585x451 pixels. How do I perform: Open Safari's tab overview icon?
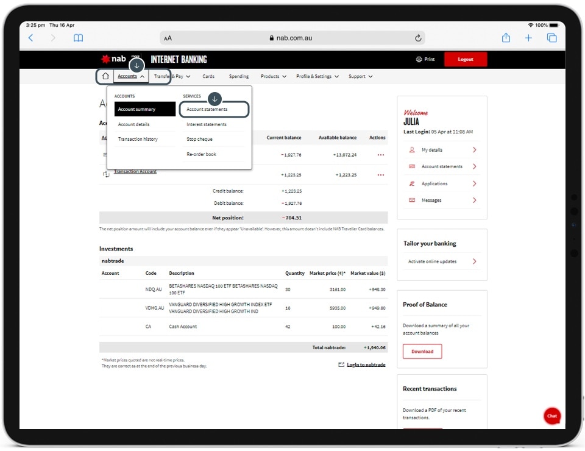(x=551, y=38)
